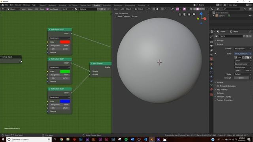Open the Global transform orientation dropdown
253x142 pixels.
(x=140, y=9)
